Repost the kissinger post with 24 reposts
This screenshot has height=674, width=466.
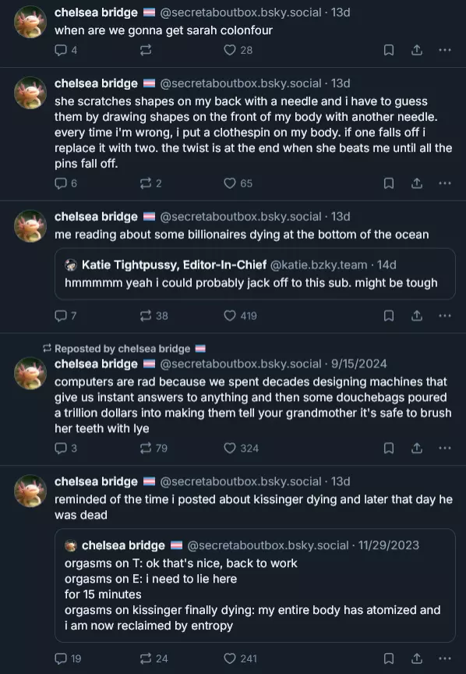pyautogui.click(x=154, y=658)
